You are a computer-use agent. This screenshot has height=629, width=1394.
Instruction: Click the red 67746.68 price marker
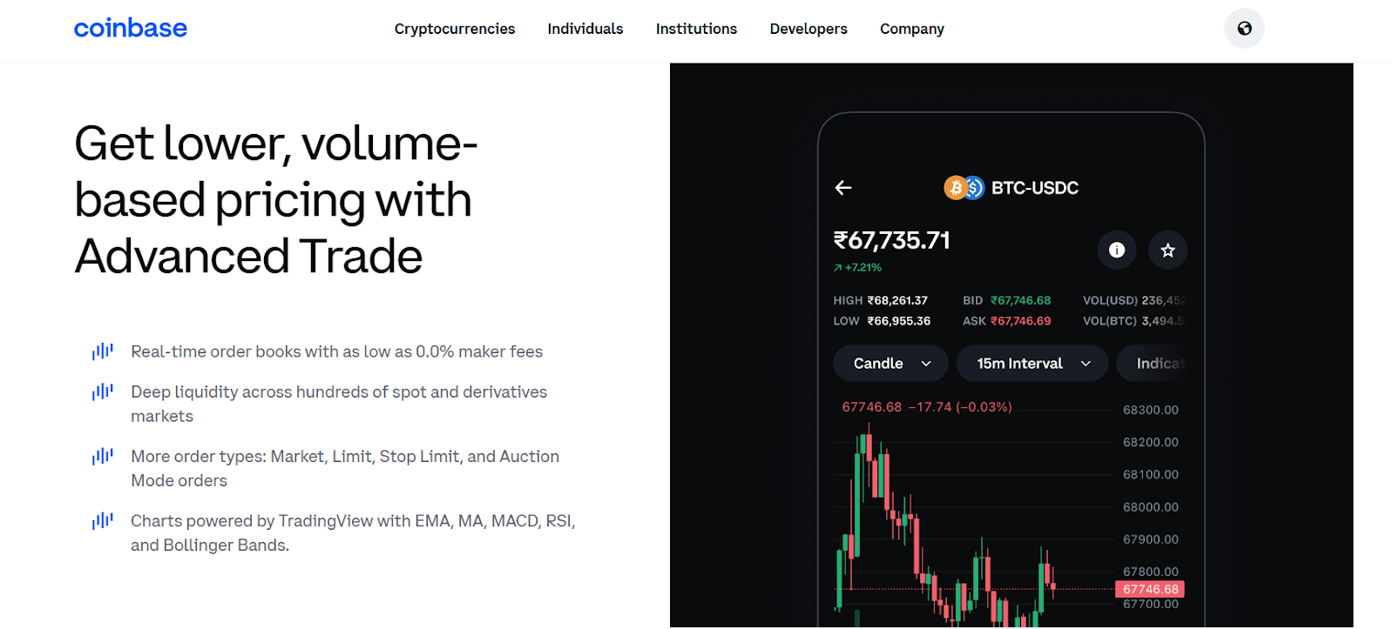1150,590
